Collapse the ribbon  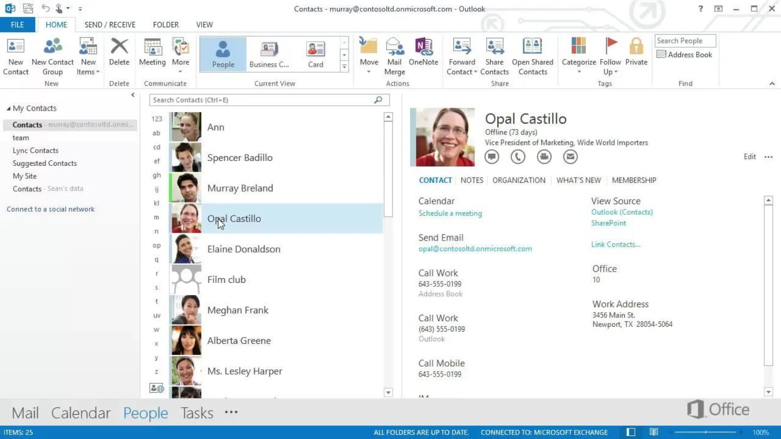(772, 83)
